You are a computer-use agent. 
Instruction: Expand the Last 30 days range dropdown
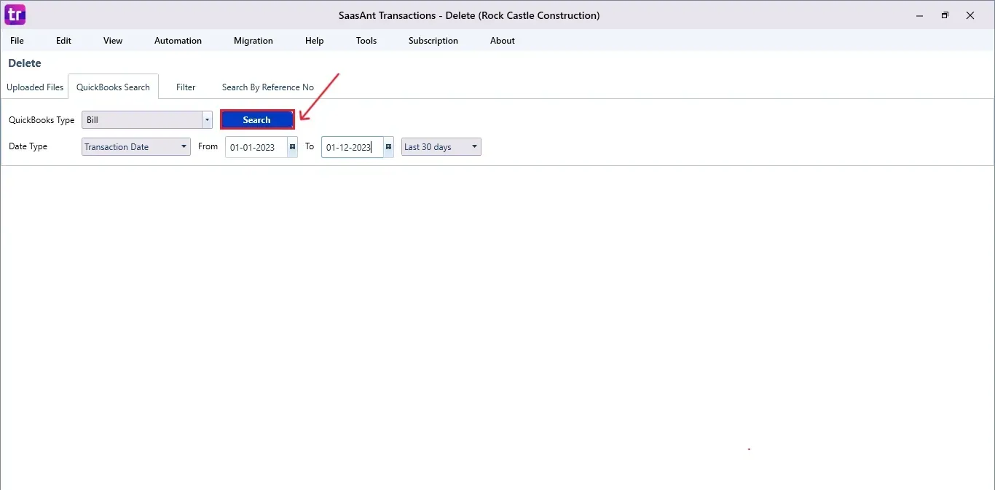(474, 147)
